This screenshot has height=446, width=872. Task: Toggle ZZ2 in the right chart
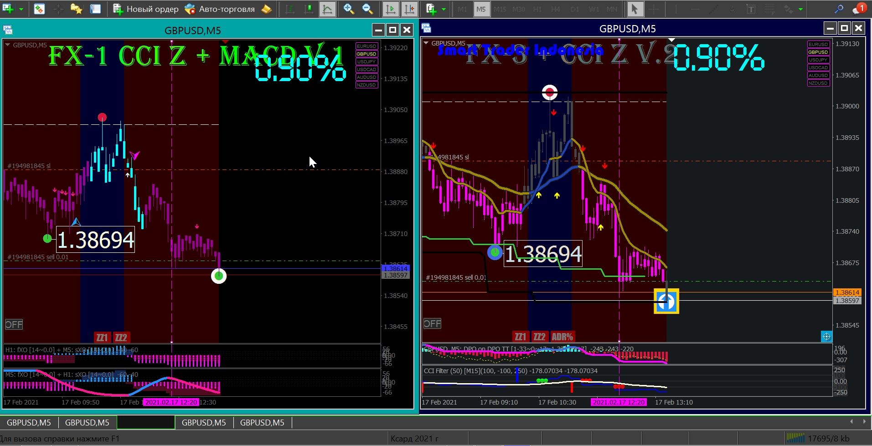[540, 336]
